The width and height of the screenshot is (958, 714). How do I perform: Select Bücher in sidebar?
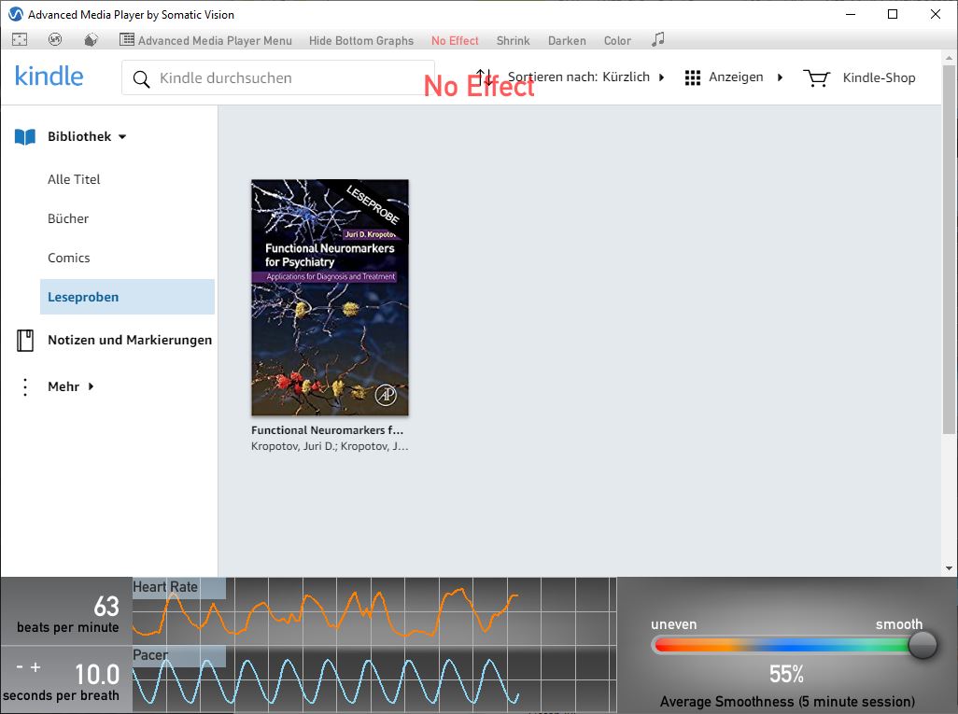[x=68, y=218]
